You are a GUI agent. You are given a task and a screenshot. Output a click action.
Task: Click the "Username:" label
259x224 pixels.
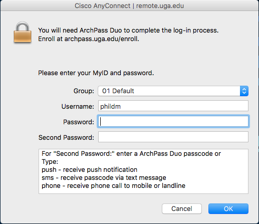point(78,107)
